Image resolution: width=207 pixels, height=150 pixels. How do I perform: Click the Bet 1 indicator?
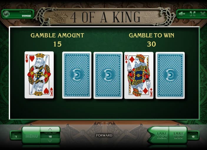pyautogui.click(x=16, y=135)
